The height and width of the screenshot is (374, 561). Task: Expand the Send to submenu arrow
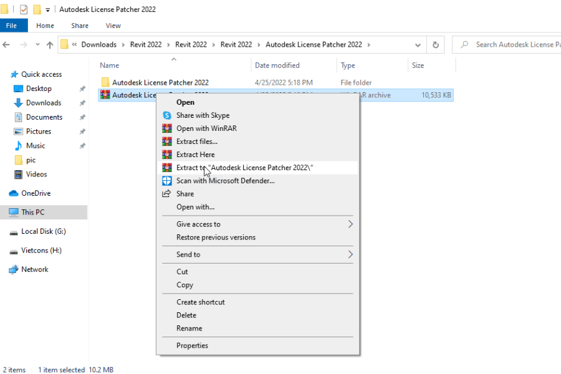[350, 254]
